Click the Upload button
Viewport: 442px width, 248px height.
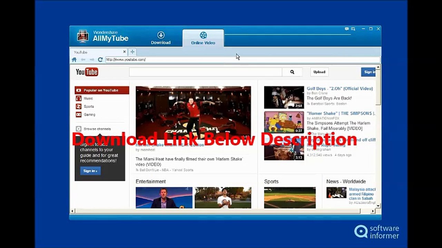[x=319, y=72]
